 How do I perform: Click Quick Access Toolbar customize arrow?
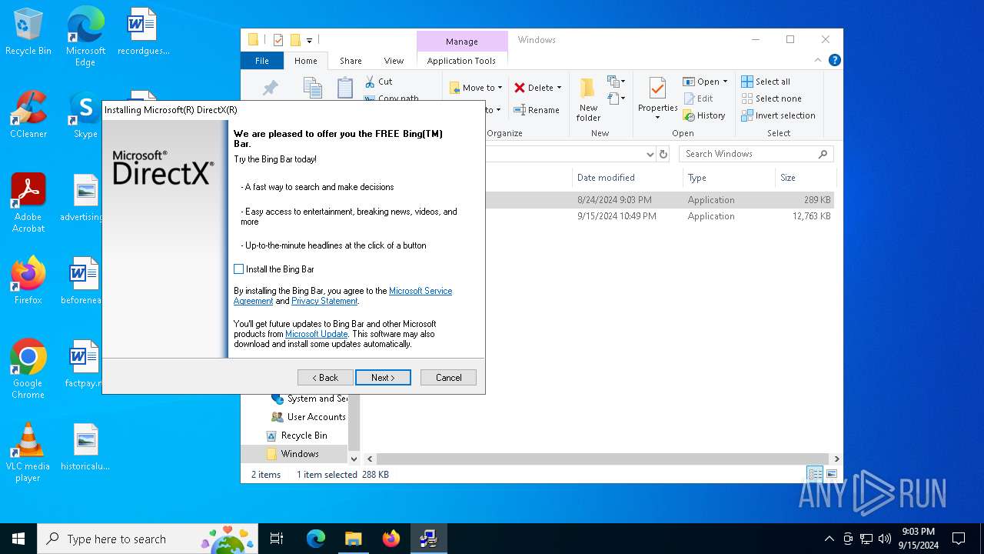(x=309, y=40)
